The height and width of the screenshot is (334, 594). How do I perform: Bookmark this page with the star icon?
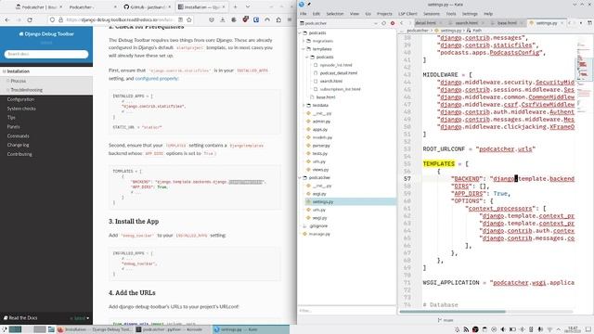[189, 19]
